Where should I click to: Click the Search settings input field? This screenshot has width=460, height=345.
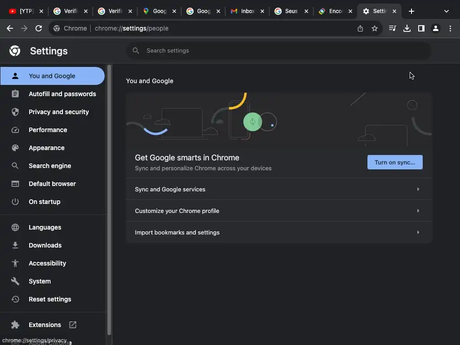coord(279,50)
